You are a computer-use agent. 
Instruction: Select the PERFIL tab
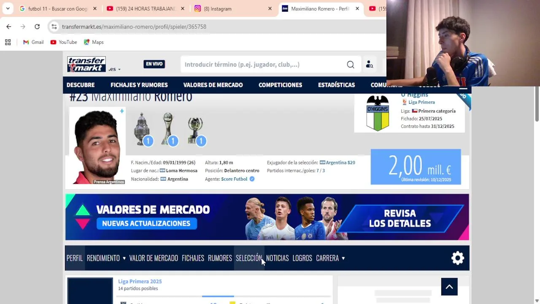pyautogui.click(x=75, y=258)
